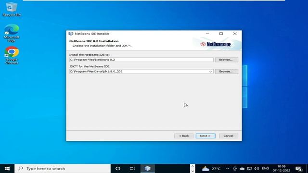Click the Next button in installer
This screenshot has height=173, width=308.
(205, 136)
